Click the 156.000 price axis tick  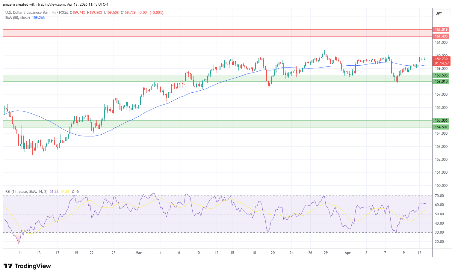pos(441,108)
